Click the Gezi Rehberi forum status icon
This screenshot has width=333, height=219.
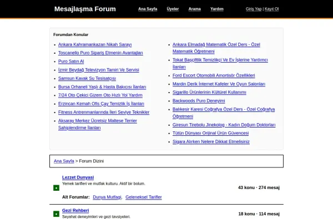tap(56, 213)
